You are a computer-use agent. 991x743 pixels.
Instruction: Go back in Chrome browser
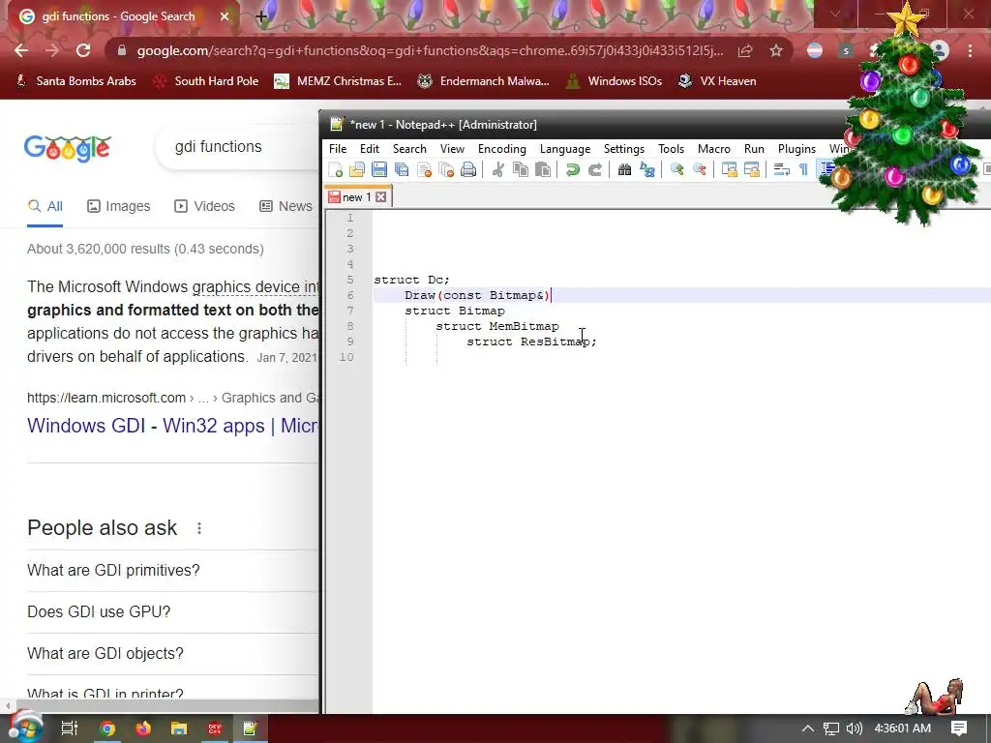[21, 50]
